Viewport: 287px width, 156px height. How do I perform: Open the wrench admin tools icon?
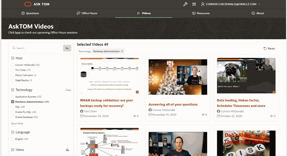click(x=185, y=4)
